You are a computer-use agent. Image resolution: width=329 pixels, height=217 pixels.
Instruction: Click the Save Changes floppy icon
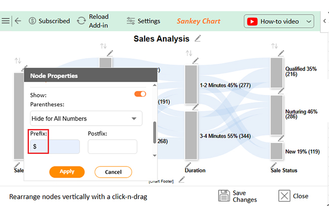(x=224, y=196)
